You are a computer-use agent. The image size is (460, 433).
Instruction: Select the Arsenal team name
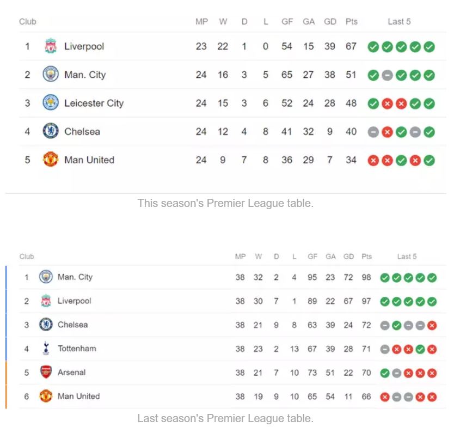[x=71, y=373]
